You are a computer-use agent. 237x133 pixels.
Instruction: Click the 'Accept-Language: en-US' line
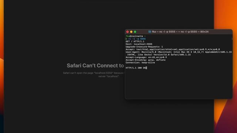click(x=146, y=57)
